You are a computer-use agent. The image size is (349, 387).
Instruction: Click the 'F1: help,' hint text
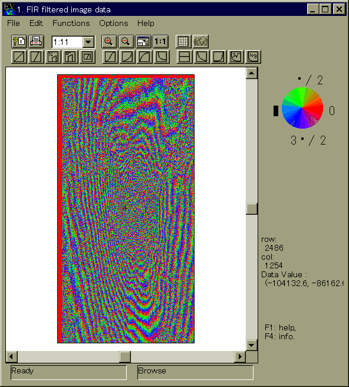[280, 328]
